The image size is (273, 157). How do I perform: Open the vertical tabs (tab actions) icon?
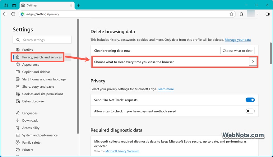[14, 5]
